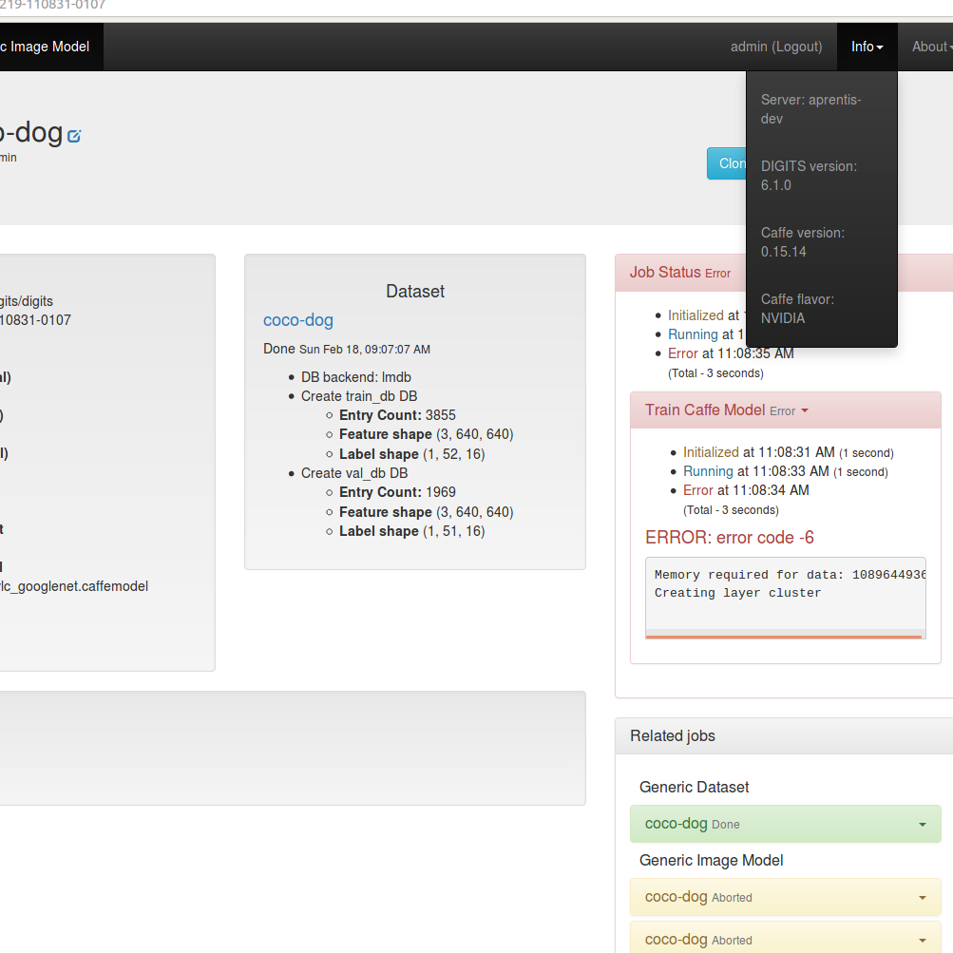This screenshot has width=953, height=953.
Task: Click the edit icon beside the coco-dog title
Action: click(x=74, y=134)
